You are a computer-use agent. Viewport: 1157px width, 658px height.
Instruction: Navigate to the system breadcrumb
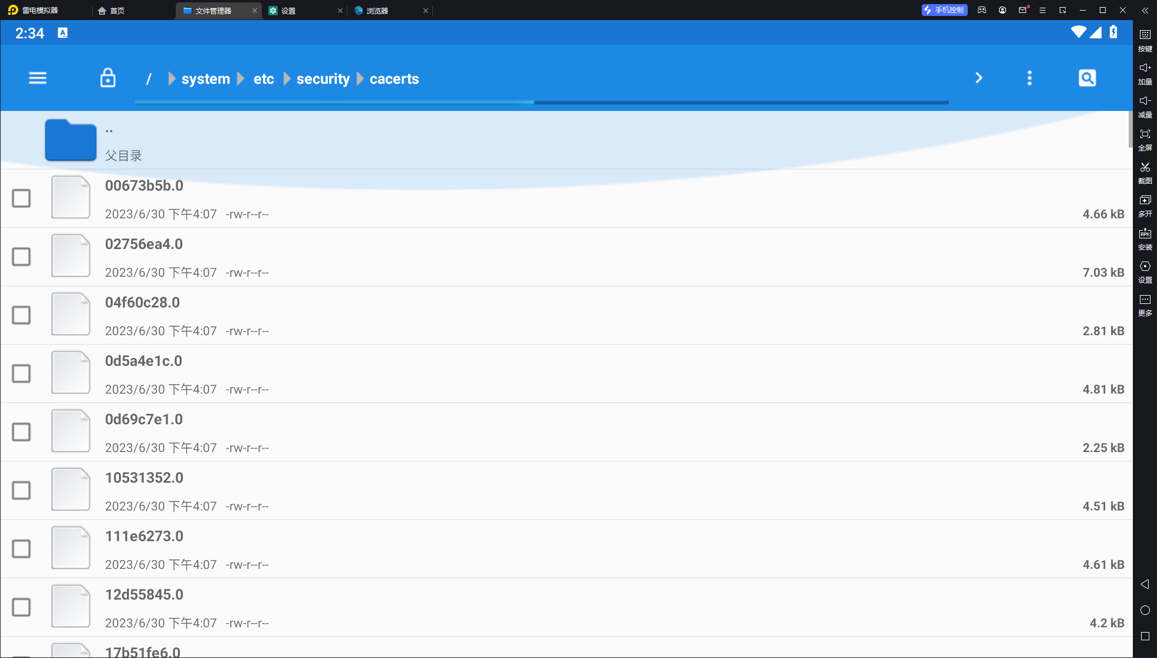(x=205, y=79)
